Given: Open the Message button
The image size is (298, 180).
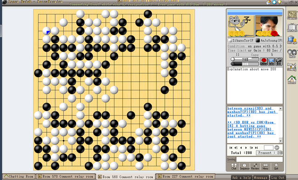Looking at the screenshot, I should click(261, 178).
